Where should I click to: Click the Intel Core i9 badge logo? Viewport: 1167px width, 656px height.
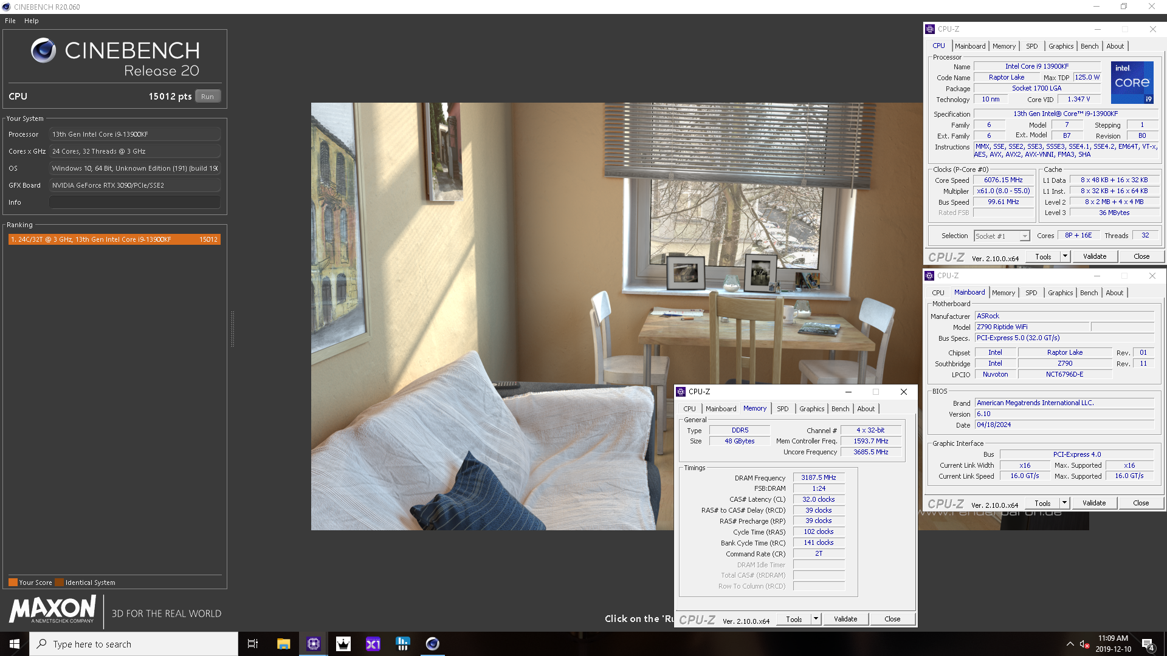pyautogui.click(x=1132, y=83)
